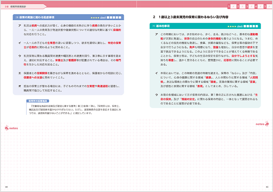Click page number 45
273x192 pixels.
tap(267, 187)
